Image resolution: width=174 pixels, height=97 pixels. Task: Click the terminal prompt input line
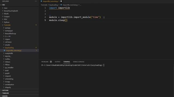[x=73, y=65]
